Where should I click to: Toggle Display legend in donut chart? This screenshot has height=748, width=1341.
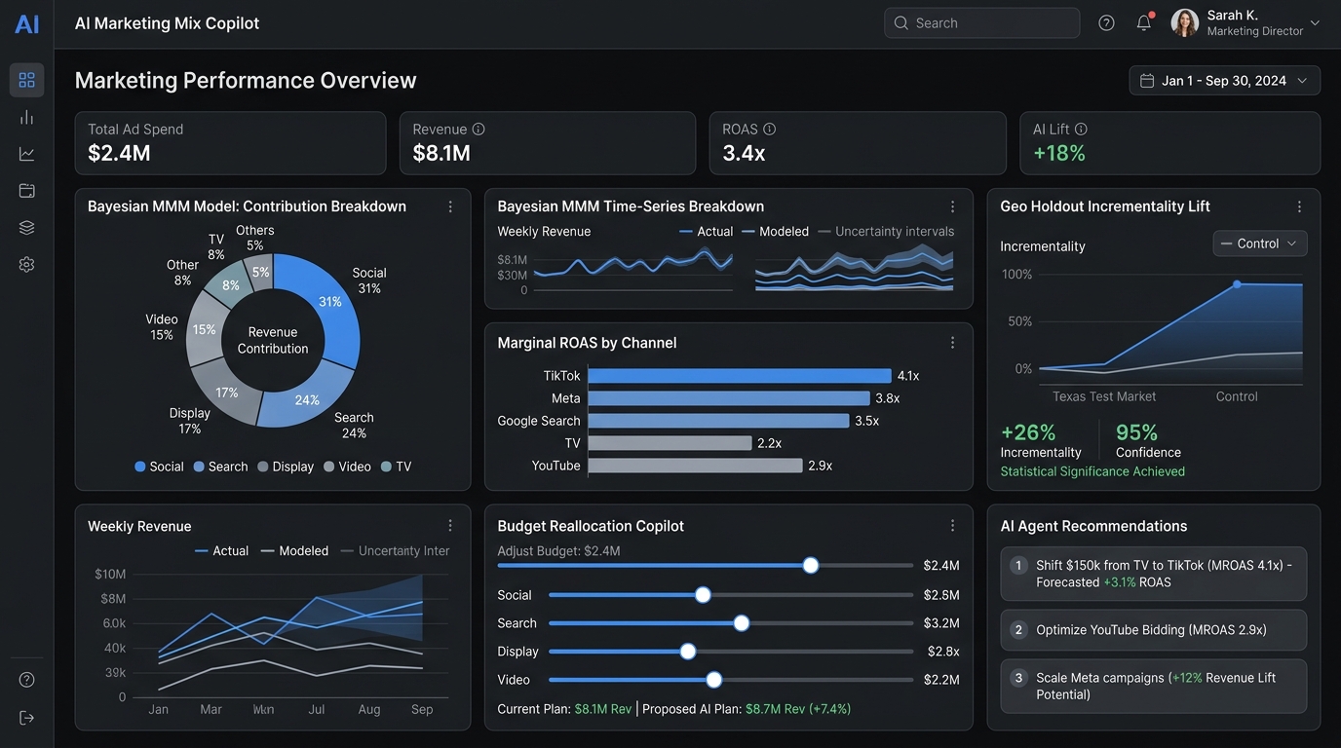[x=286, y=467]
